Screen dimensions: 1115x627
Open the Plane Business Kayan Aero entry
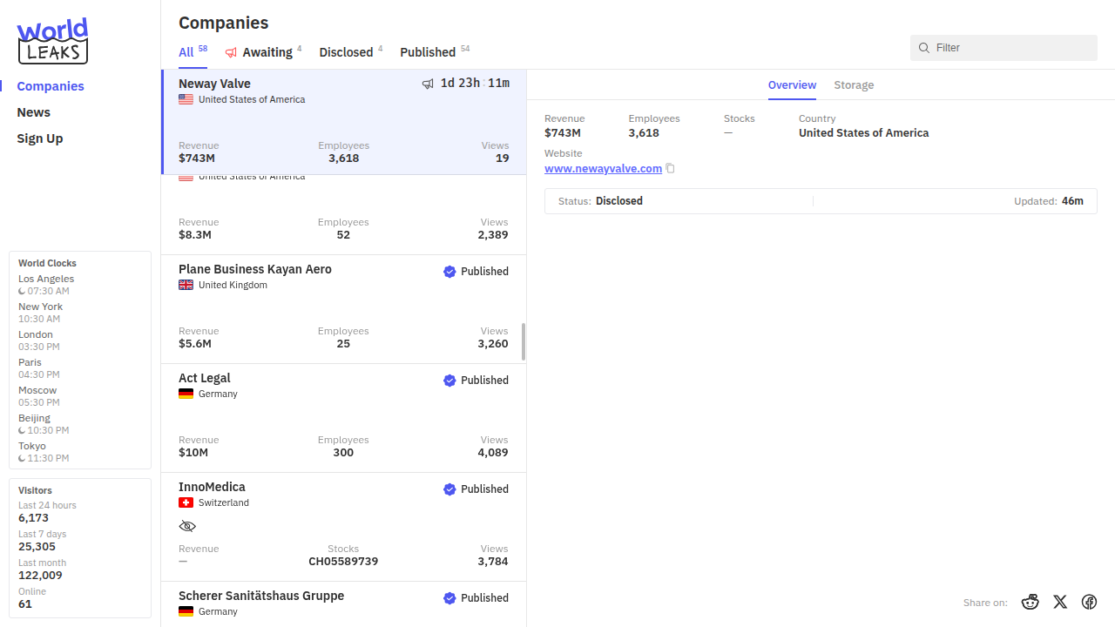click(x=344, y=309)
